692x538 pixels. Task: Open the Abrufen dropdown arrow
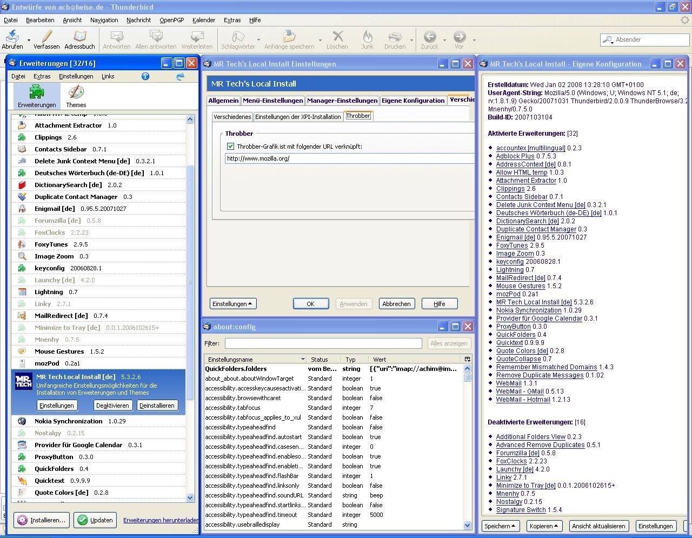click(29, 39)
